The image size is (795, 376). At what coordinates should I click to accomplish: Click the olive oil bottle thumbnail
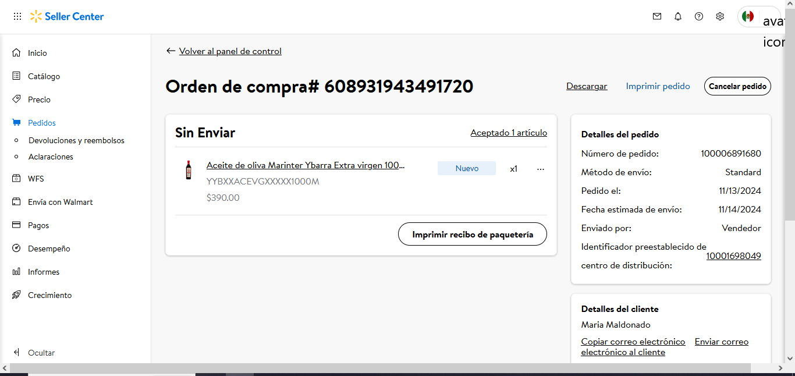tap(188, 170)
